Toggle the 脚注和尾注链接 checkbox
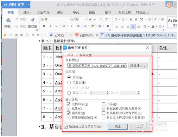Image resolution: width=178 pixels, height=137 pixels. point(69,118)
